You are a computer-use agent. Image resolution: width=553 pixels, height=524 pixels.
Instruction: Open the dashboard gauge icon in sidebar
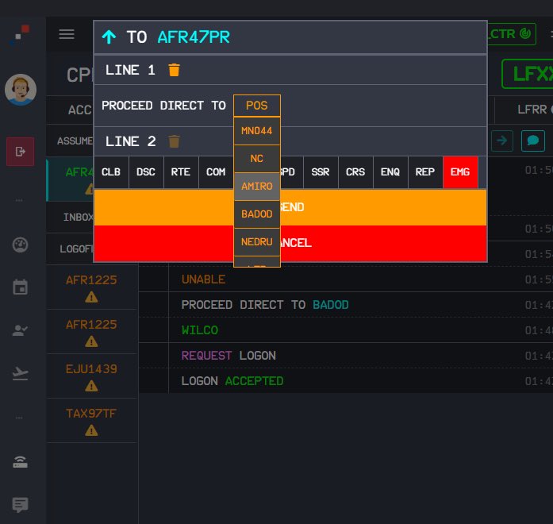20,245
